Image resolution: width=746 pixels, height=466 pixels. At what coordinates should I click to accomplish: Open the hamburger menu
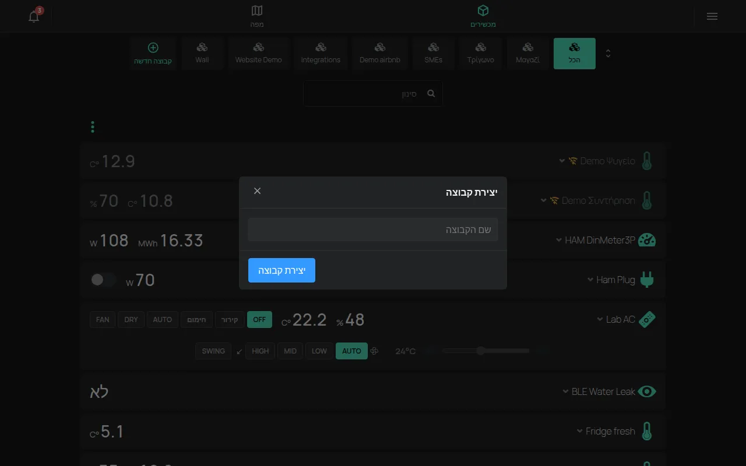tap(712, 16)
